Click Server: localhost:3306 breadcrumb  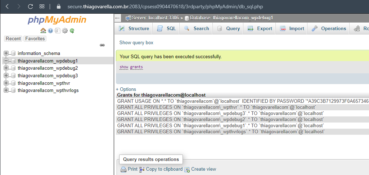click(155, 18)
